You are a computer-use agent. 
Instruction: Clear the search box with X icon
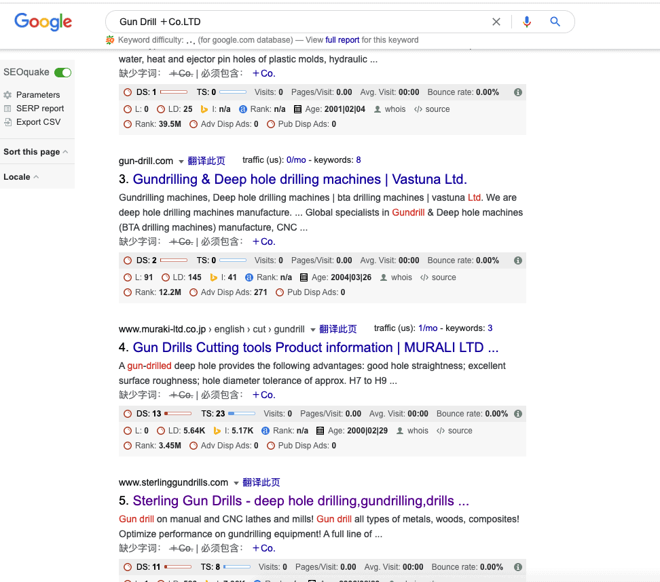point(496,22)
